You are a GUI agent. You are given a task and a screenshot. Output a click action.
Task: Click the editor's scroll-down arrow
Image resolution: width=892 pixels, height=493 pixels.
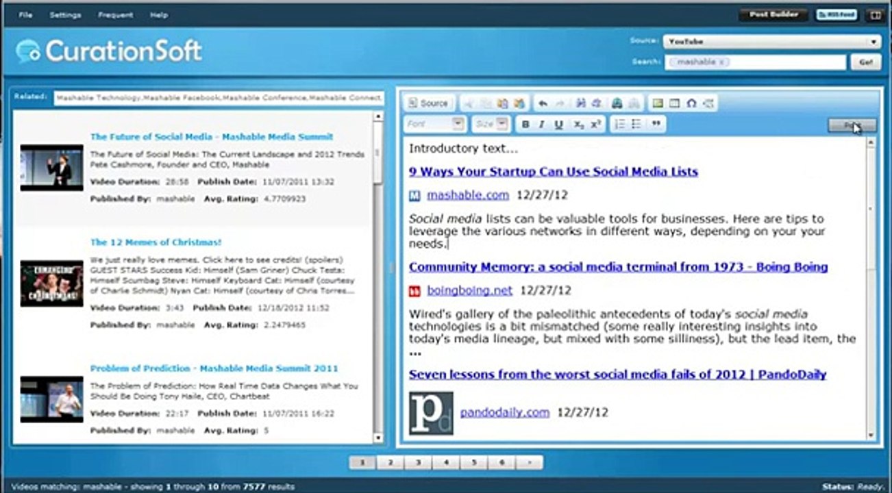871,434
